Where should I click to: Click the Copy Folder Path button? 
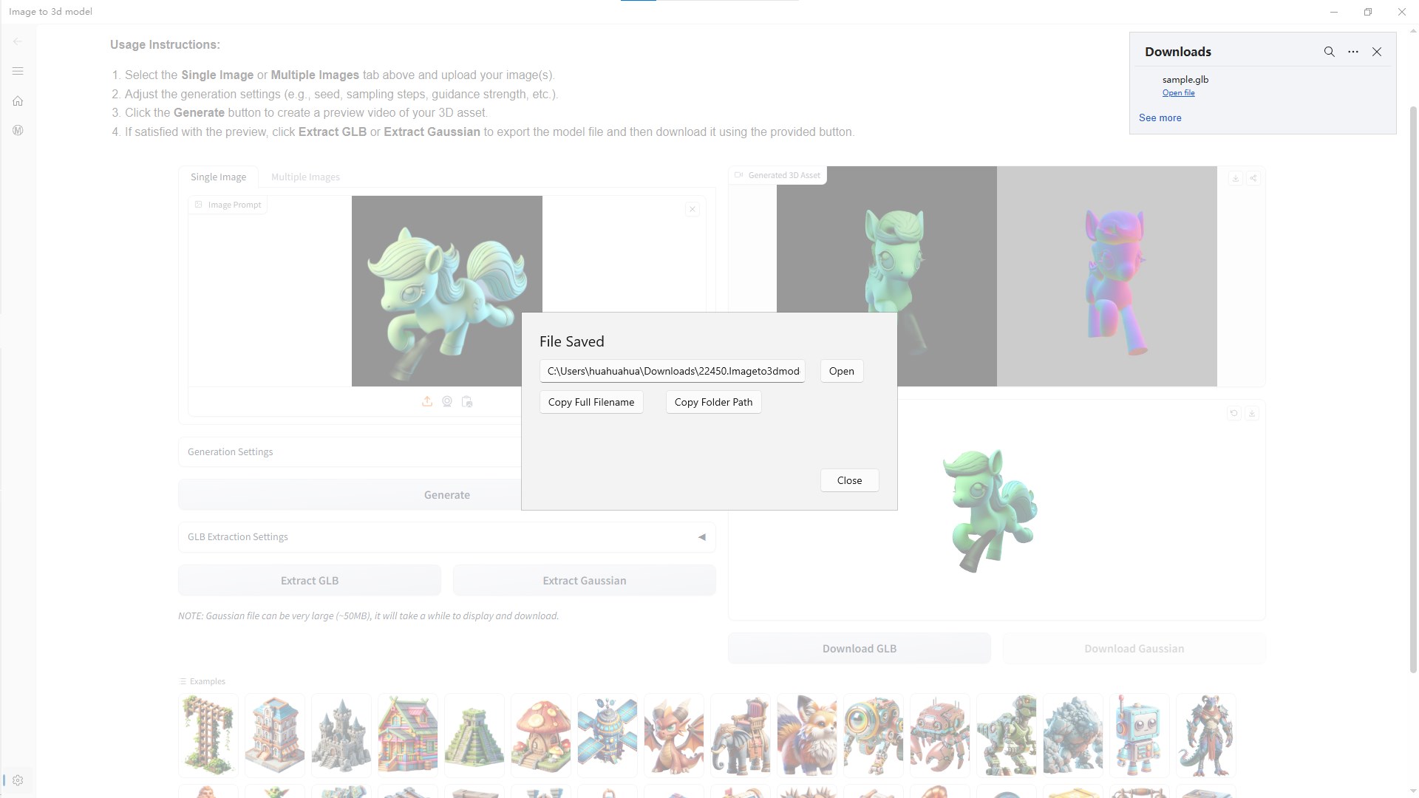(712, 402)
